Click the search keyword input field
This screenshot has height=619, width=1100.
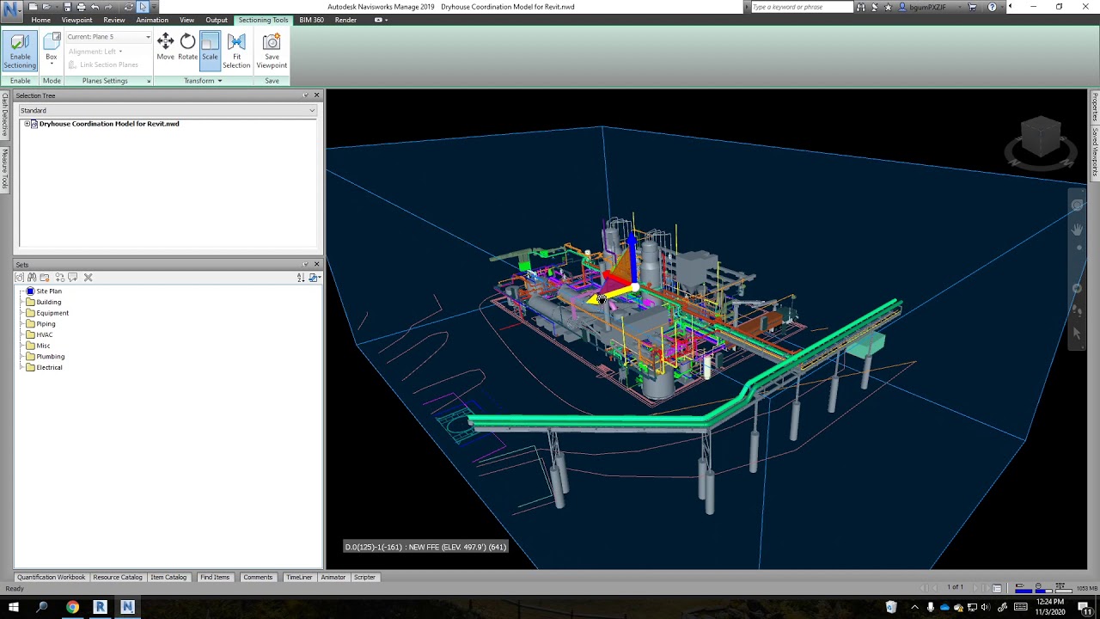click(802, 7)
